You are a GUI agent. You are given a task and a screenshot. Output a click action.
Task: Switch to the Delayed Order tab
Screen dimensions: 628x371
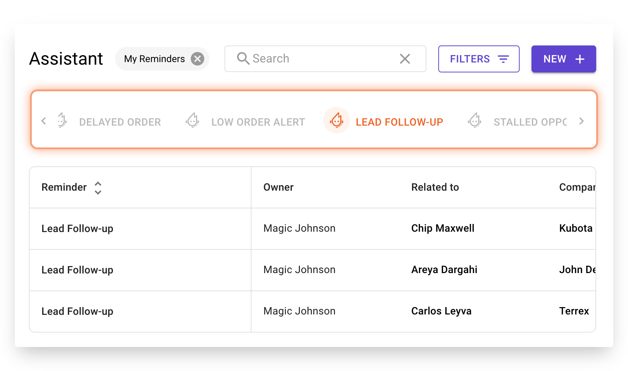[120, 122]
